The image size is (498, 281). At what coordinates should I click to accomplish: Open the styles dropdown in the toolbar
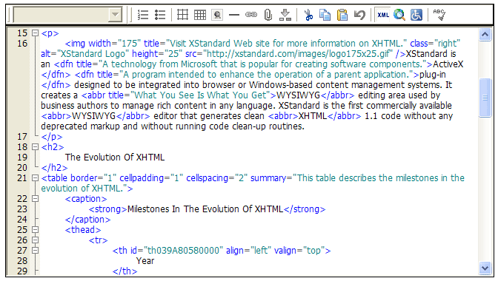click(67, 15)
